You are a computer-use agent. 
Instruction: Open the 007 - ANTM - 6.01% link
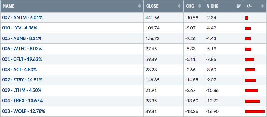[22, 17]
